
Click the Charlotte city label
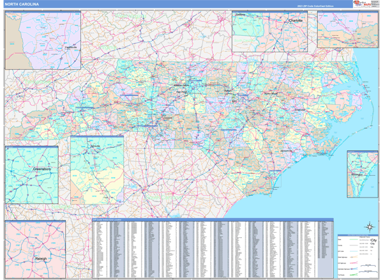pos(296,20)
